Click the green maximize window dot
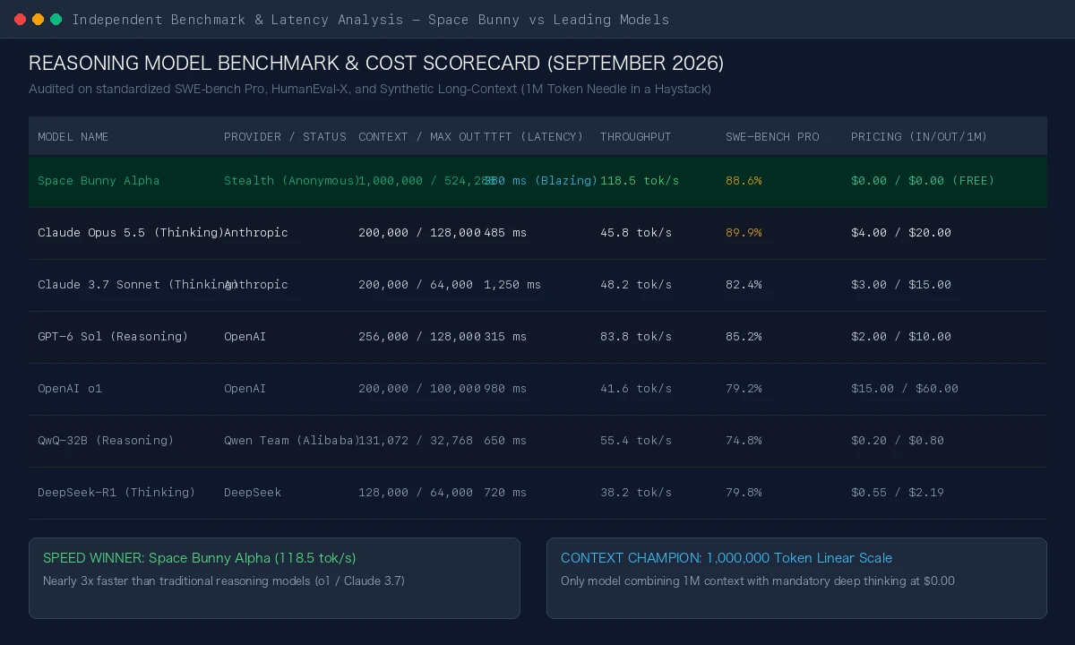The width and height of the screenshot is (1075, 645). 56,20
